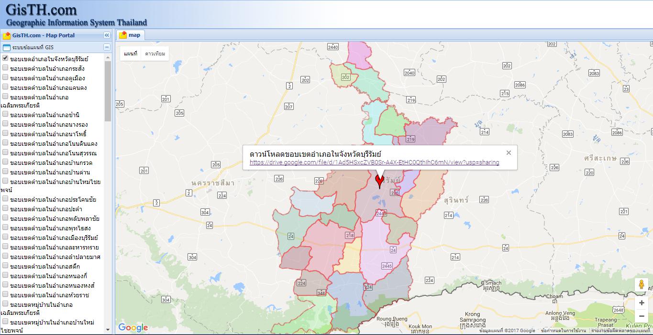Enable ขอบเขตตำบลในอำเภอคูเมือง layer
Viewport: 653px width, 335px height.
pos(5,77)
